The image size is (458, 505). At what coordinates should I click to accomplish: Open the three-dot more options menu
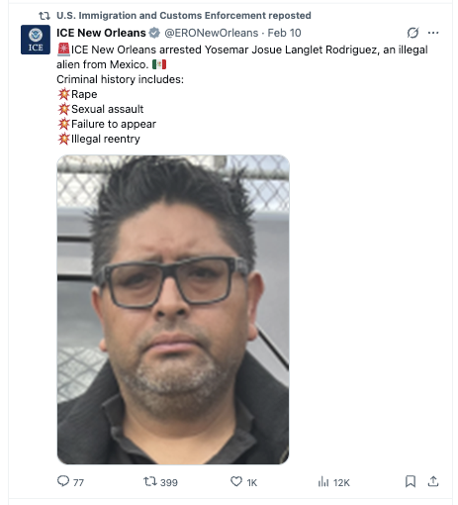433,33
